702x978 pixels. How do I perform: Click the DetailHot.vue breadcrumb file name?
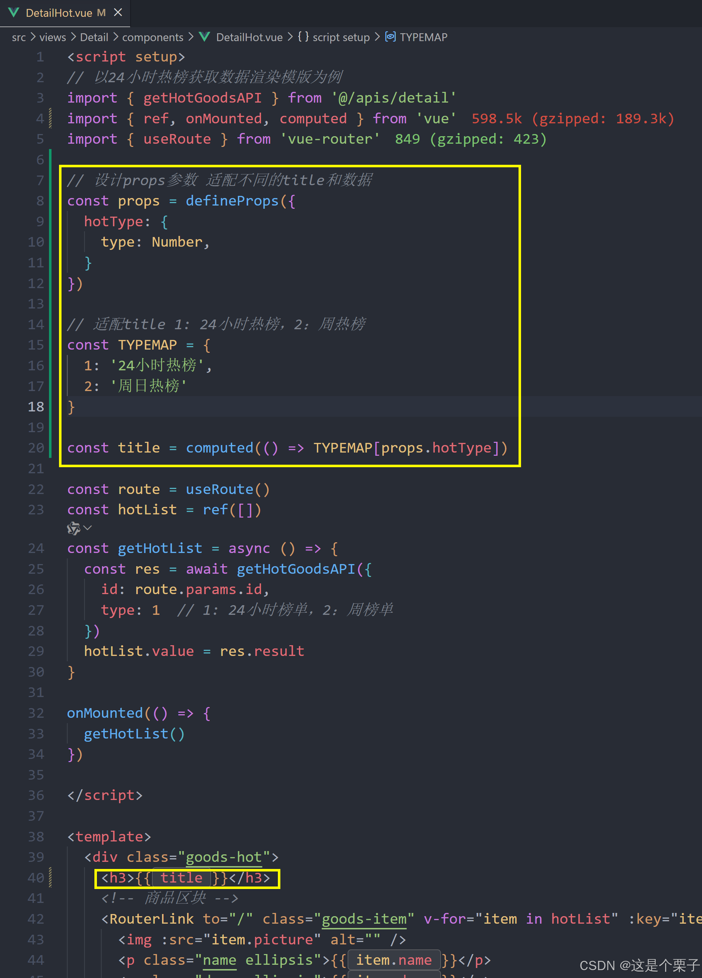[249, 38]
